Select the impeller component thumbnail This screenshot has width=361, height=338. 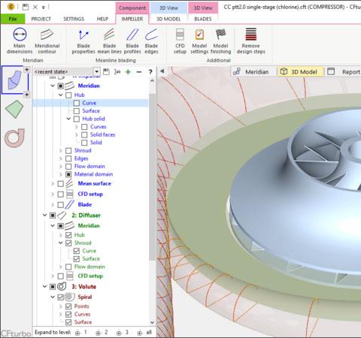[x=15, y=80]
